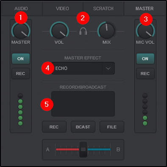The width and height of the screenshot is (167, 167).
Task: Click the headphones icon between VOL and MIX
Action: point(83,31)
